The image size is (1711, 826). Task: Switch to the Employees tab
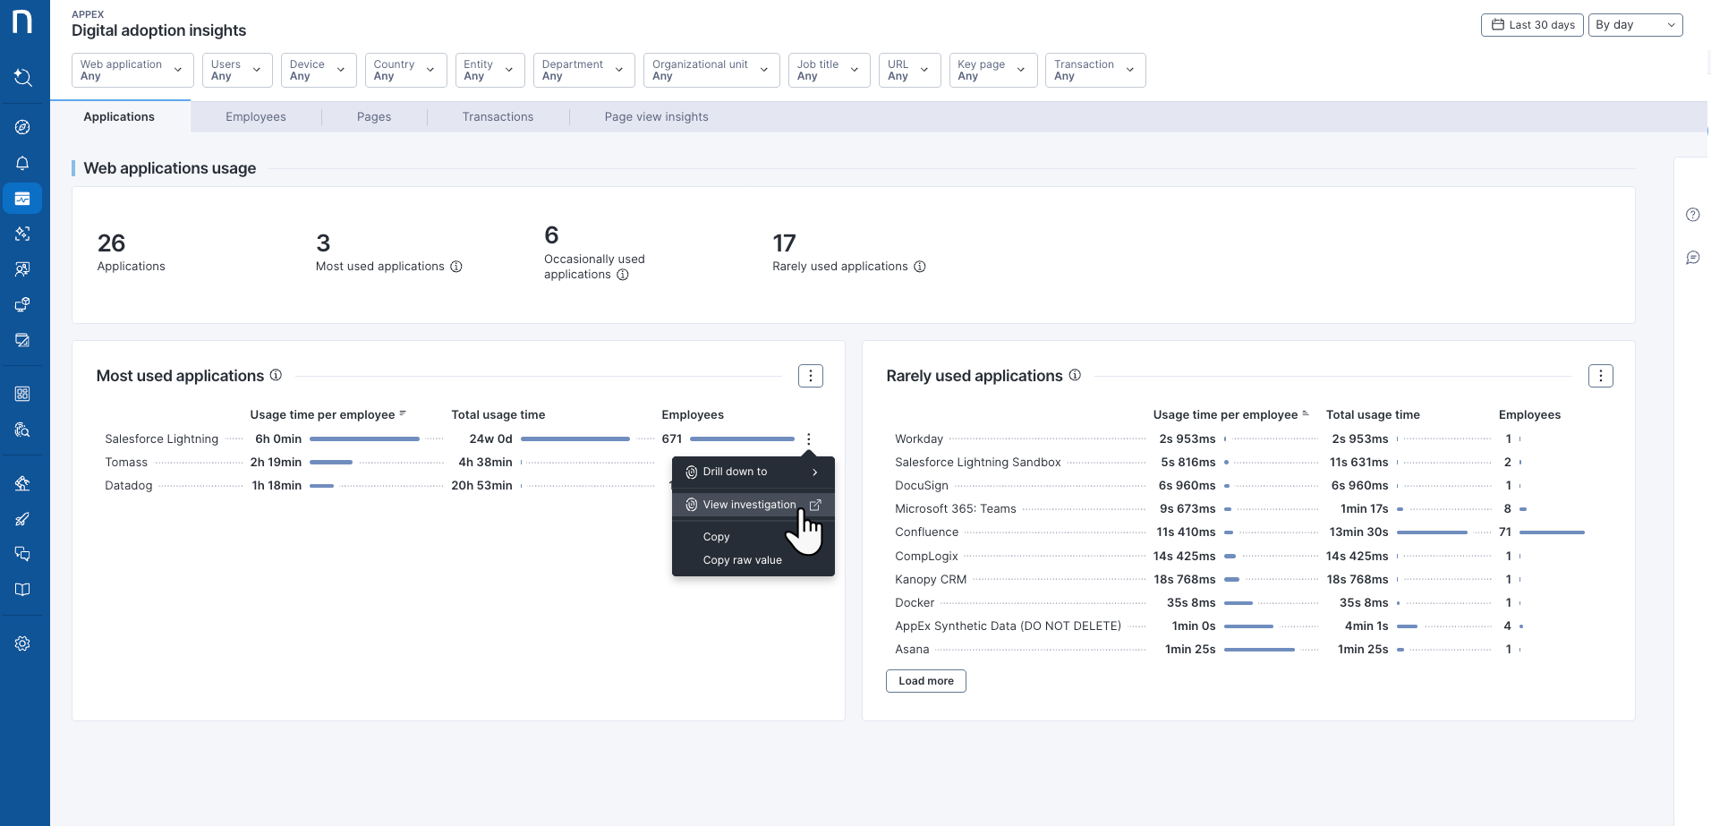pos(256,117)
